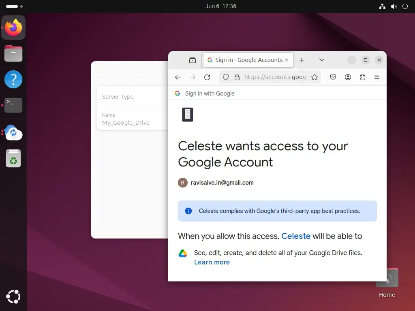Image resolution: width=415 pixels, height=311 pixels.
Task: Expand the list all tabs chevron
Action: coord(321,60)
